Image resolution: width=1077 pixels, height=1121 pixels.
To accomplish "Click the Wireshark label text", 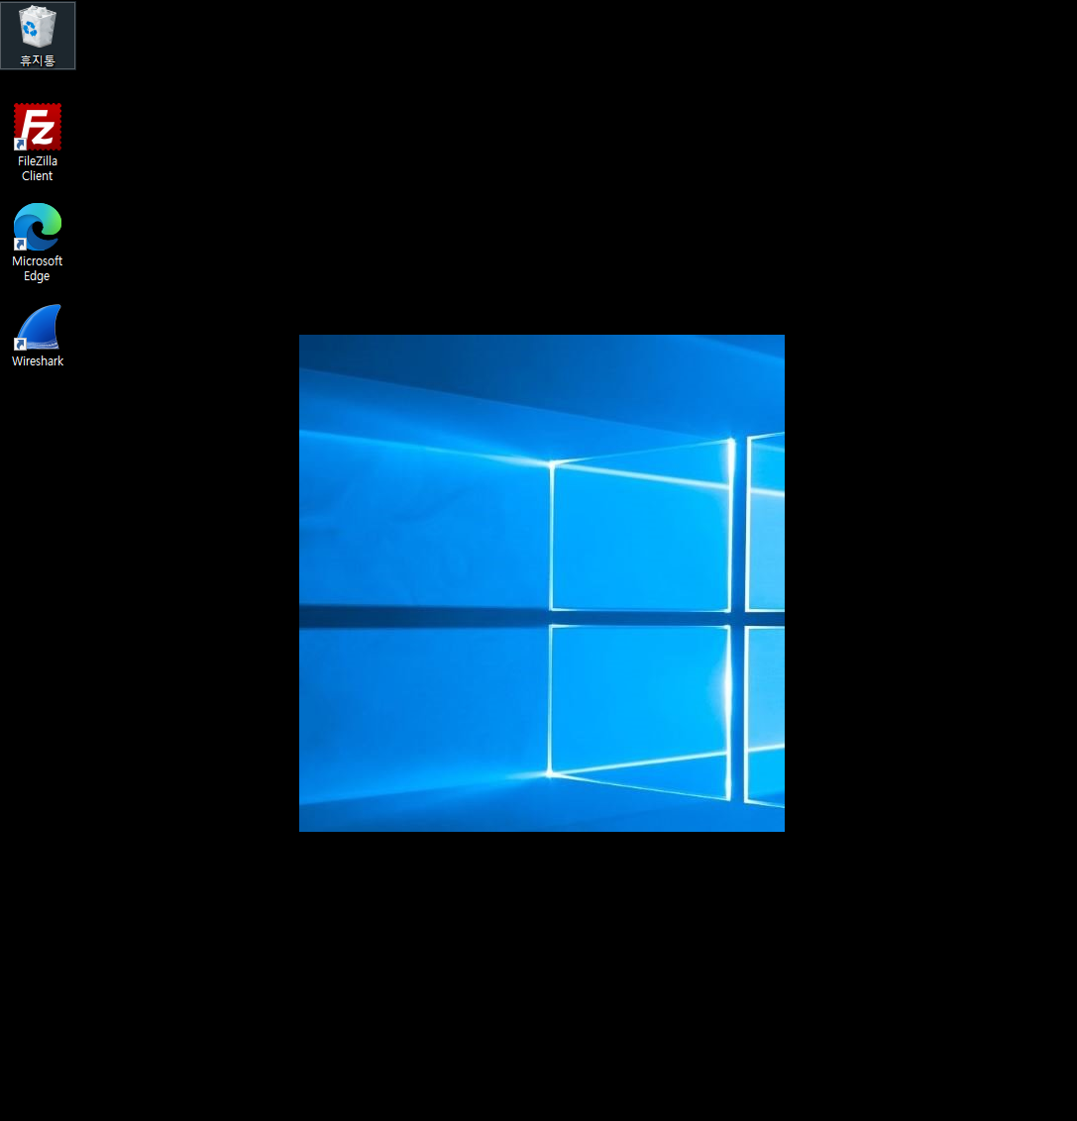I will [x=38, y=361].
